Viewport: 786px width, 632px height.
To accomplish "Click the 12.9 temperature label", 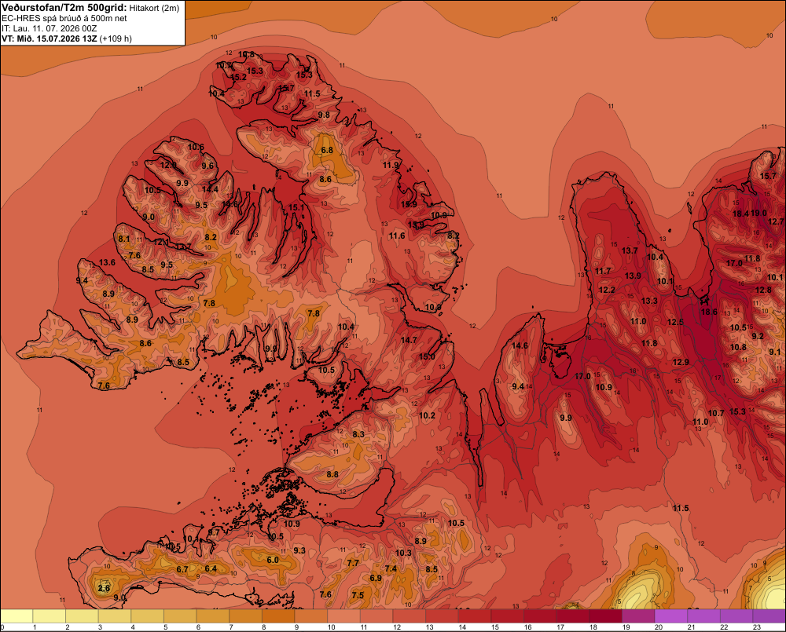I will pos(681,362).
